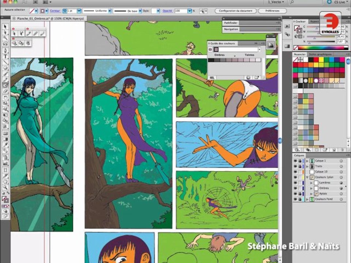Expand the Calque 1 layer

coord(307,161)
